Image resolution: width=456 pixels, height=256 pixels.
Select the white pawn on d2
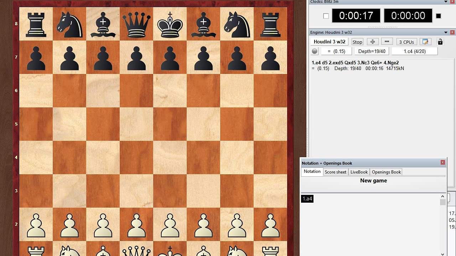click(136, 225)
